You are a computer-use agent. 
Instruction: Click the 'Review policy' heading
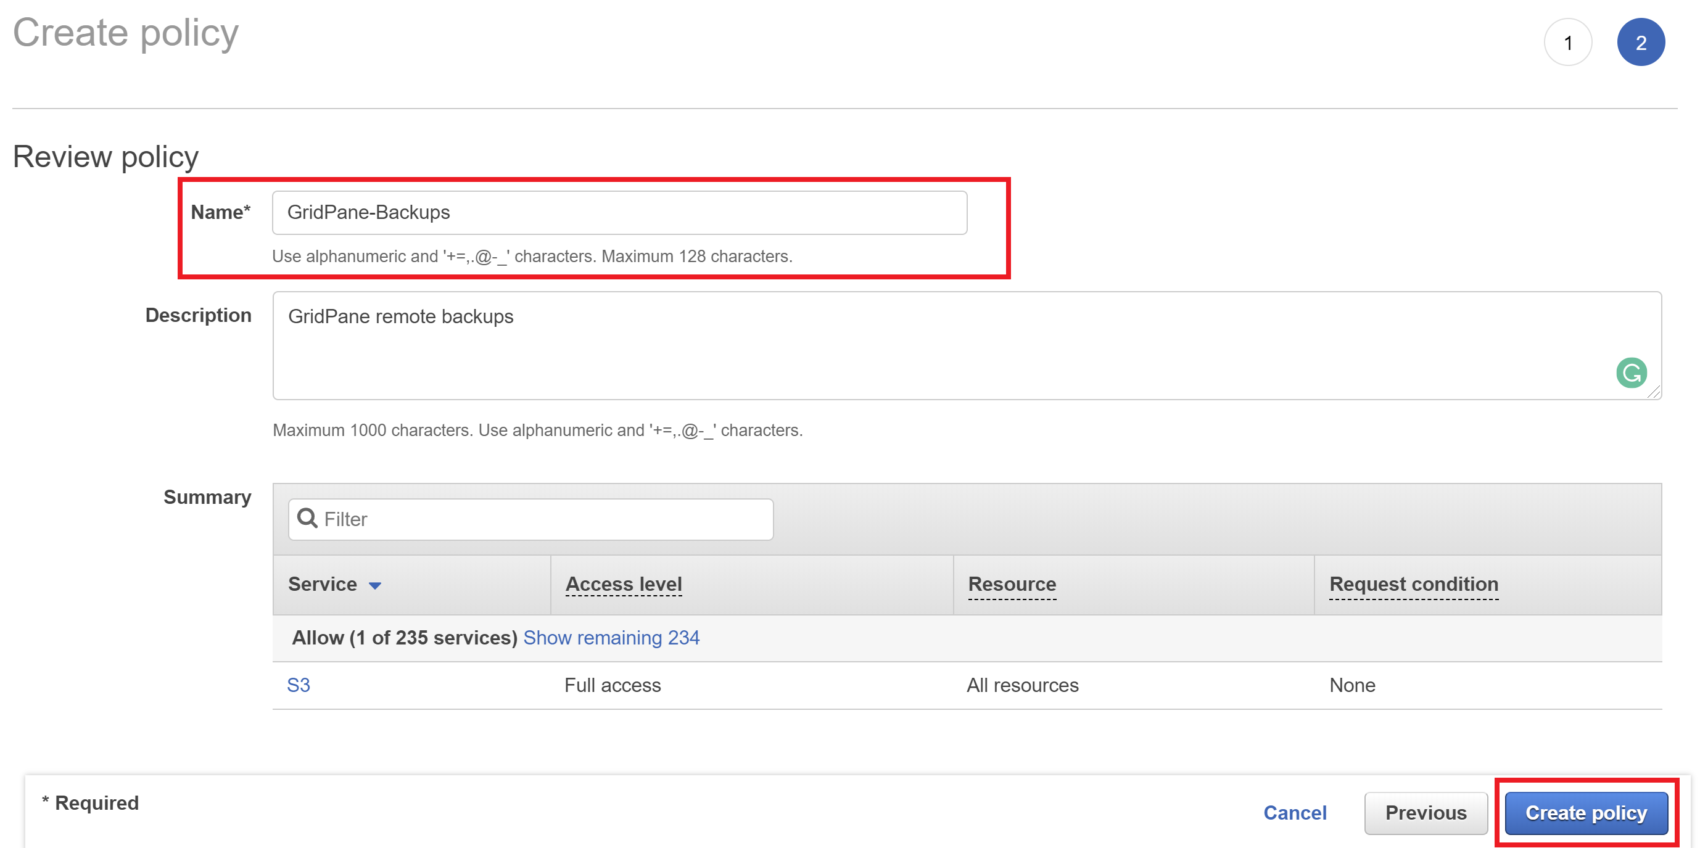click(x=105, y=157)
